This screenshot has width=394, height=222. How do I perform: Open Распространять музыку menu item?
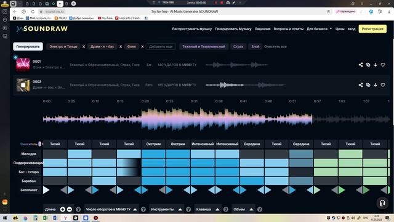pos(191,29)
